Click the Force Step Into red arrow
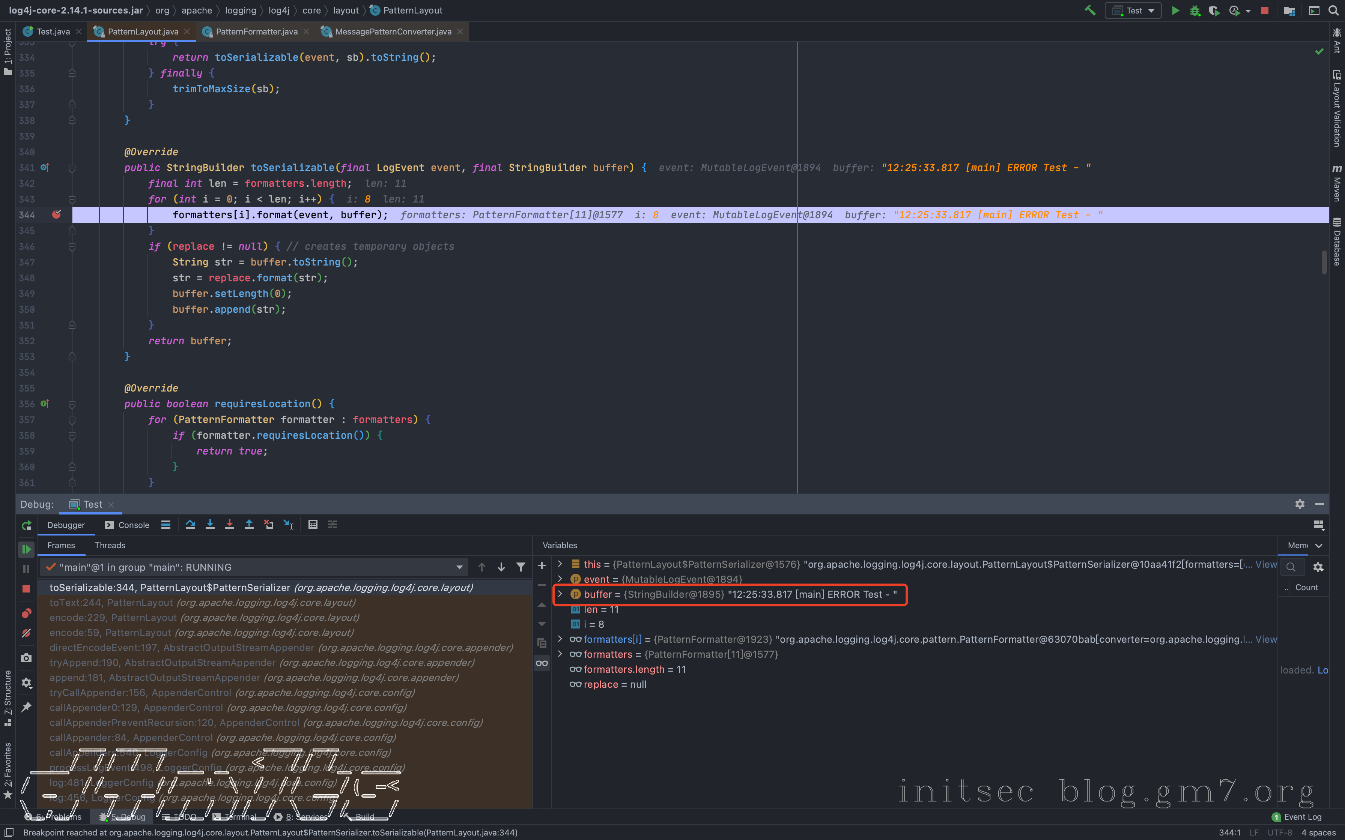This screenshot has height=840, width=1345. 230,525
